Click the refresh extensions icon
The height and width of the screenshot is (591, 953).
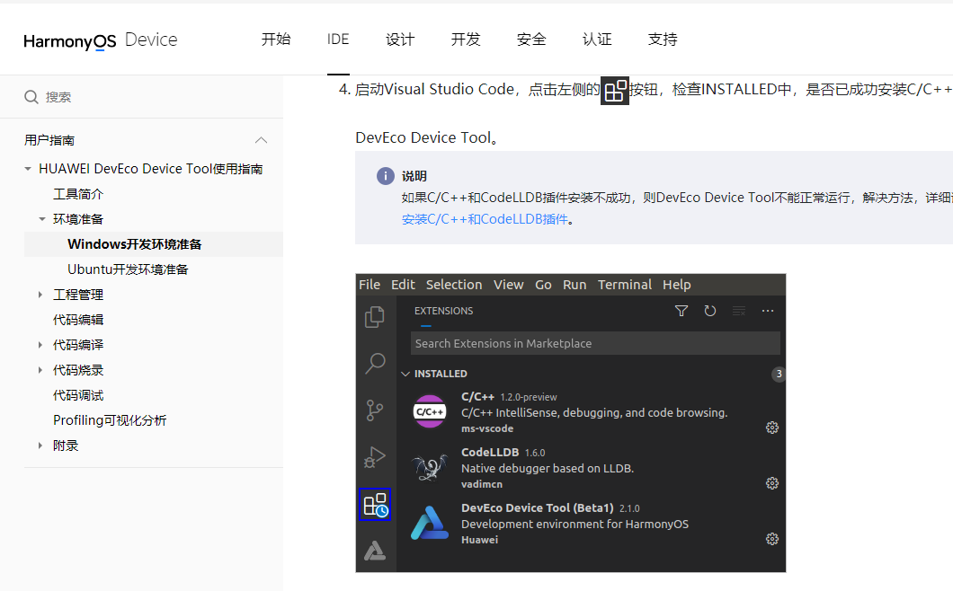(710, 311)
